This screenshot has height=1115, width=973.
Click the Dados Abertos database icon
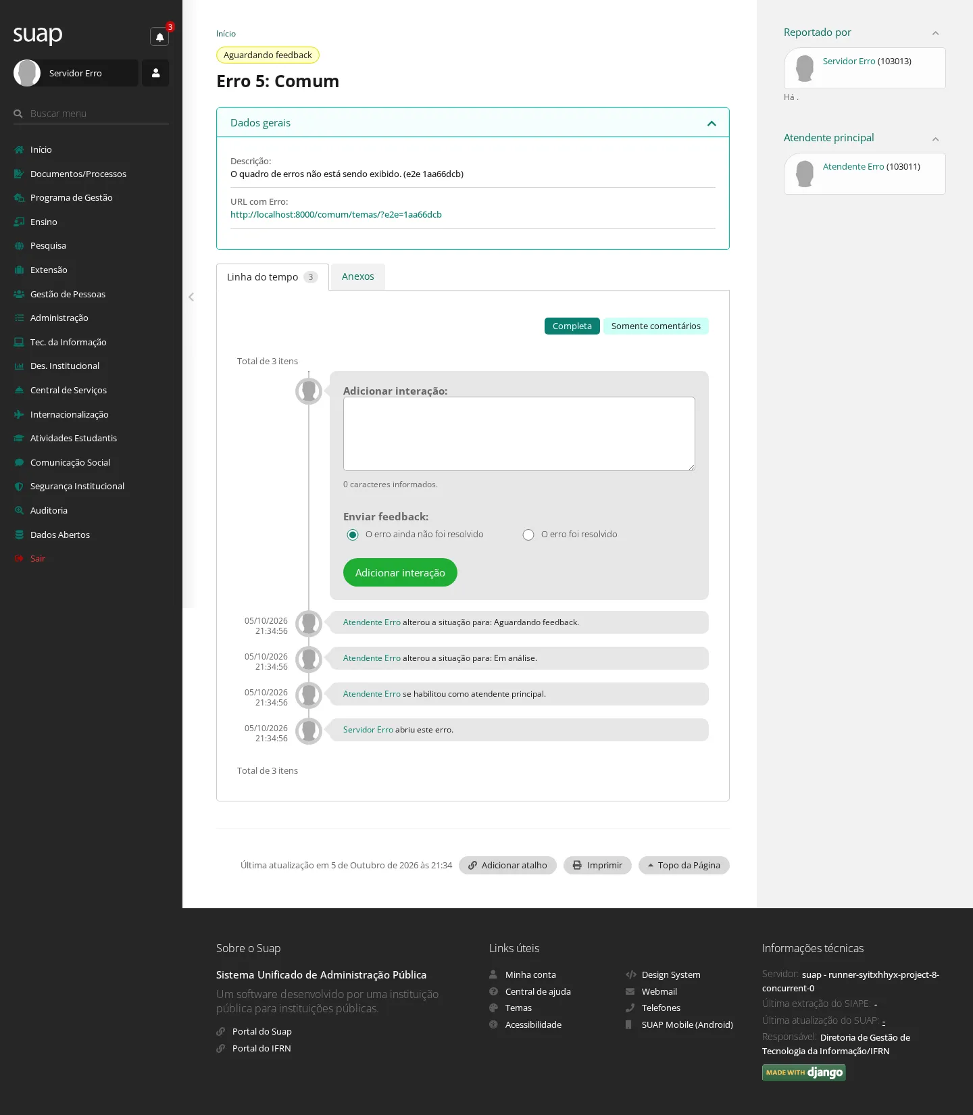pos(19,535)
